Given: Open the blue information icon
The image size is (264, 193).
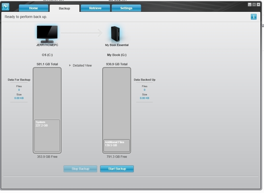Looking at the screenshot, I should click(x=253, y=17).
